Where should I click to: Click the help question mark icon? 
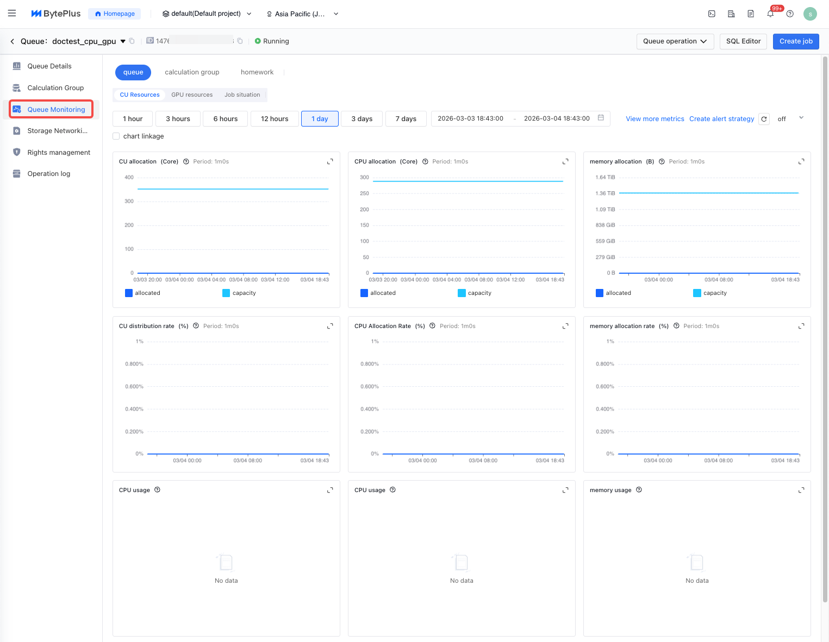click(x=790, y=14)
